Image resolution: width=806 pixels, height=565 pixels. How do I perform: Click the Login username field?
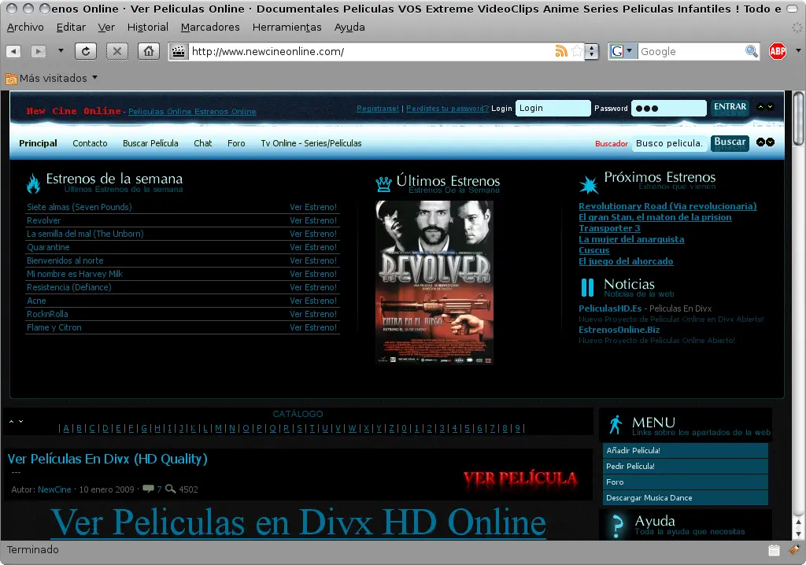pos(553,108)
